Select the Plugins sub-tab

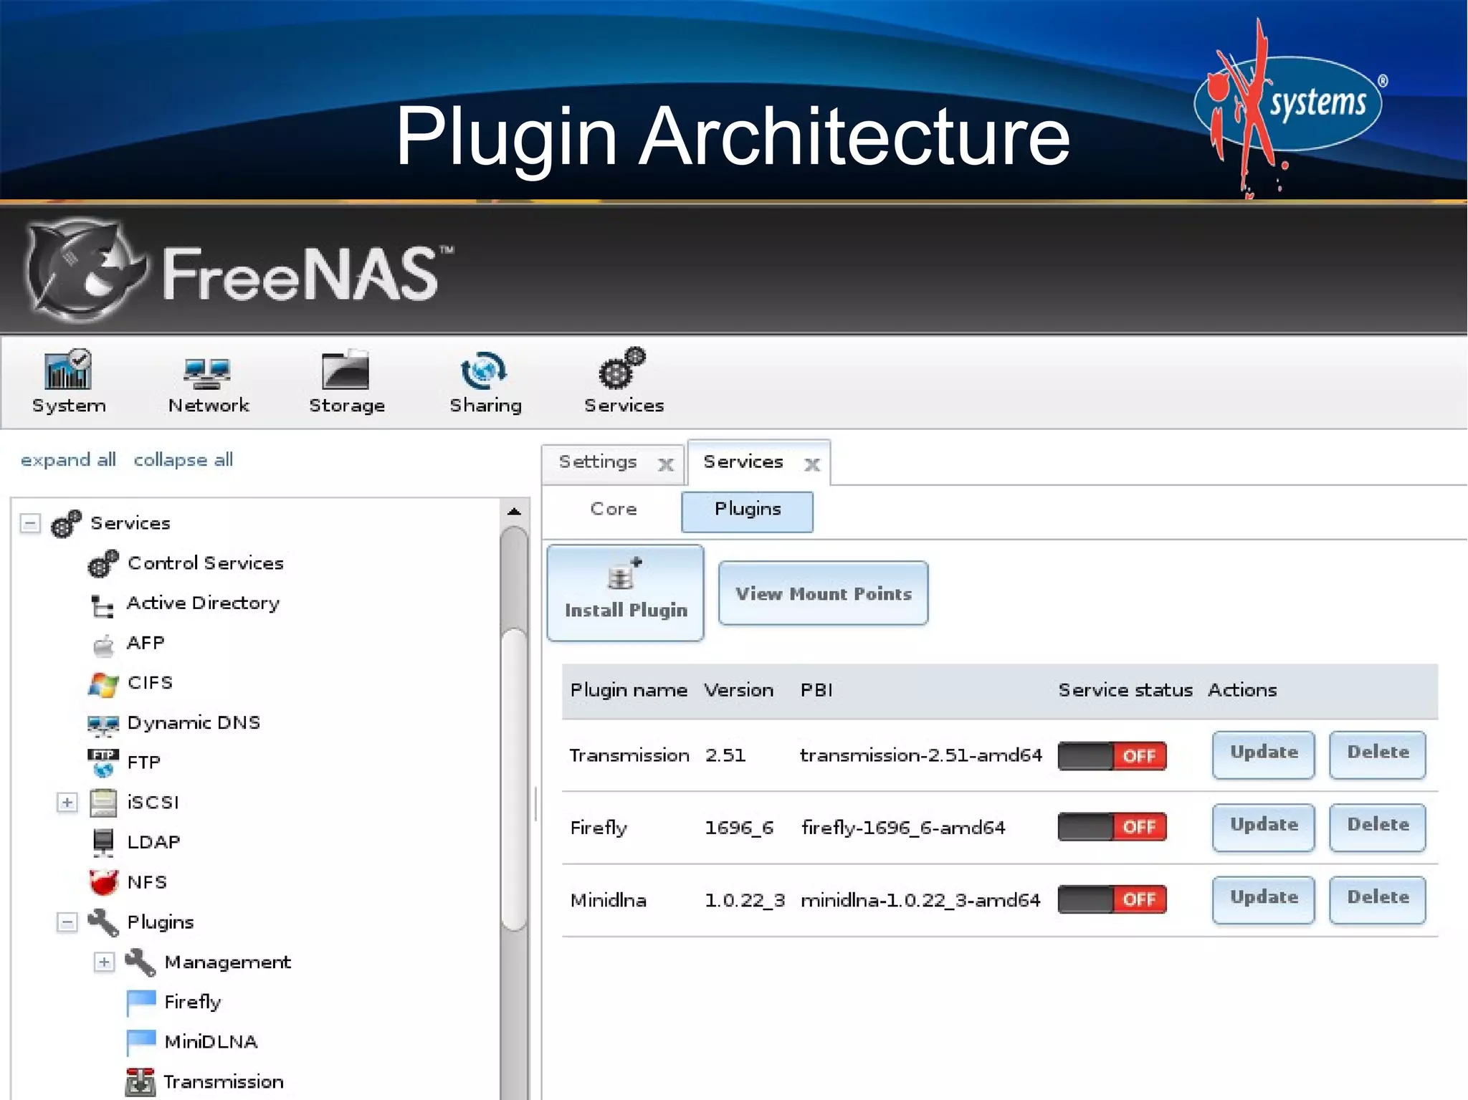pos(747,512)
